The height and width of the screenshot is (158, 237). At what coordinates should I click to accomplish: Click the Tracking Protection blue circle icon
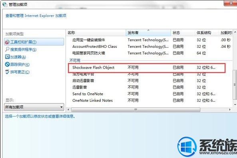(x=7, y=64)
